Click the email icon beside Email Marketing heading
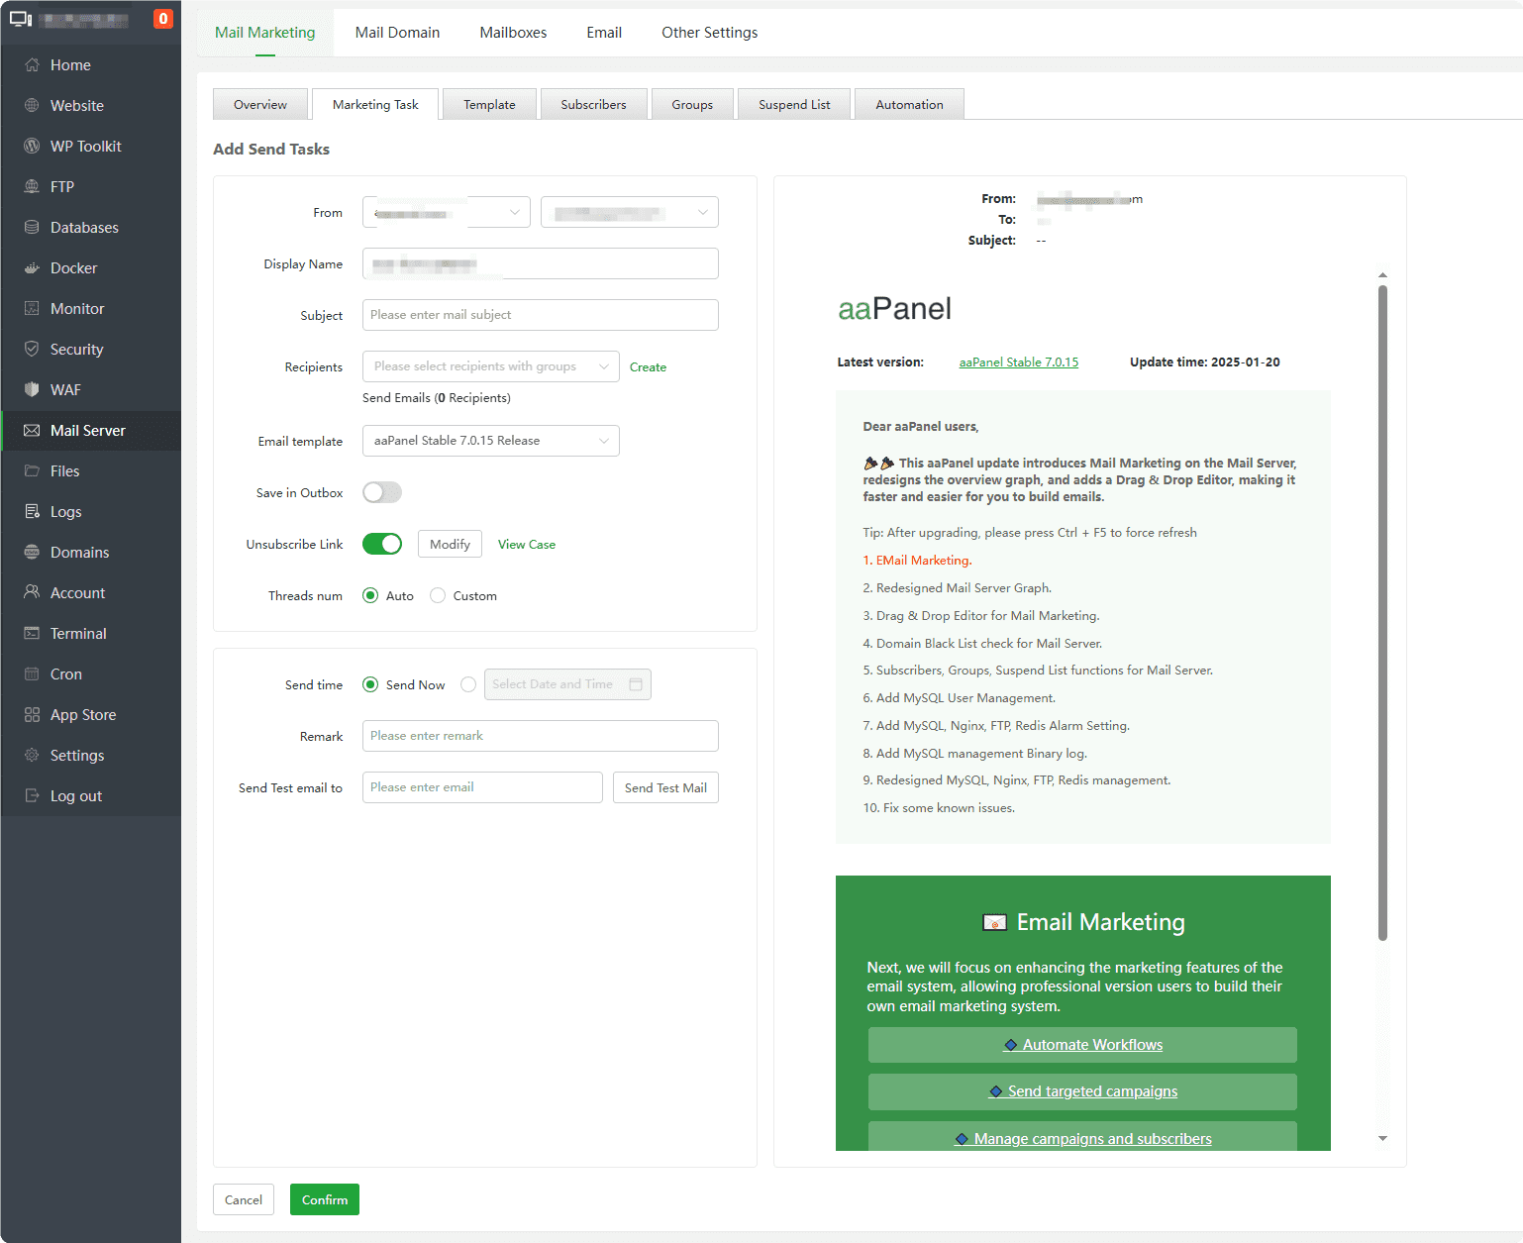 pyautogui.click(x=994, y=923)
